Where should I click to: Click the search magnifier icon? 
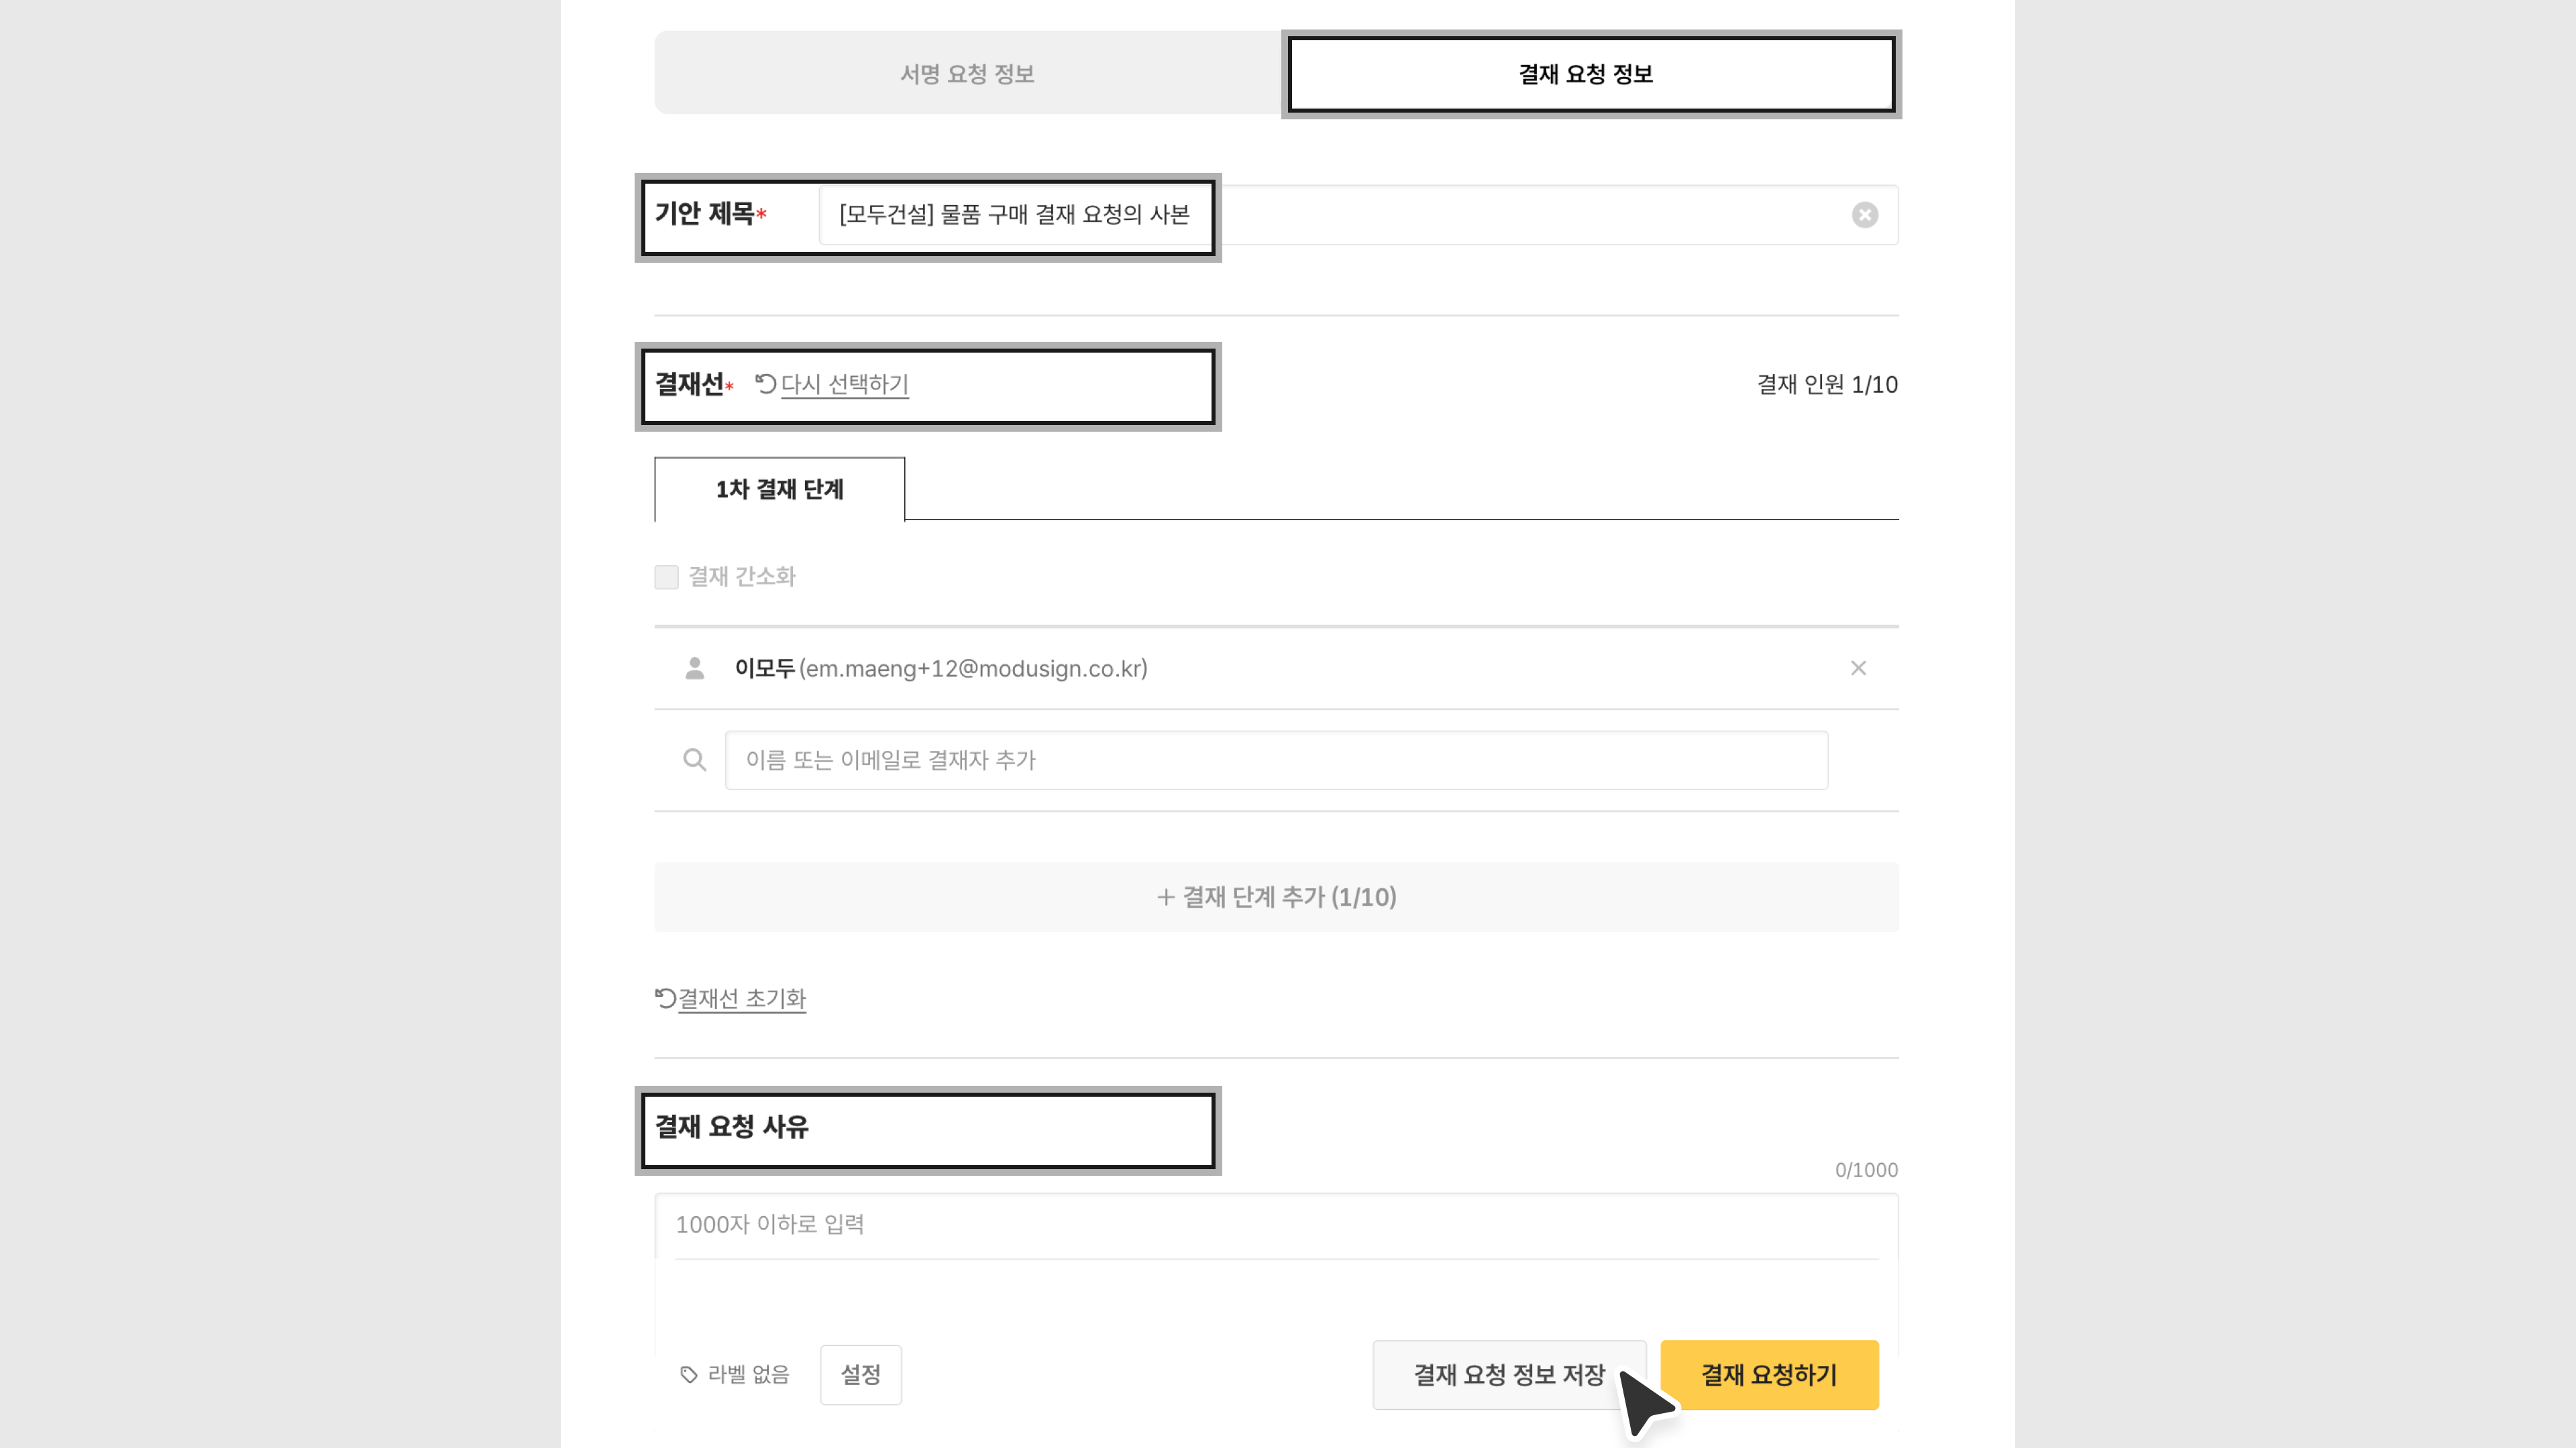pos(694,760)
